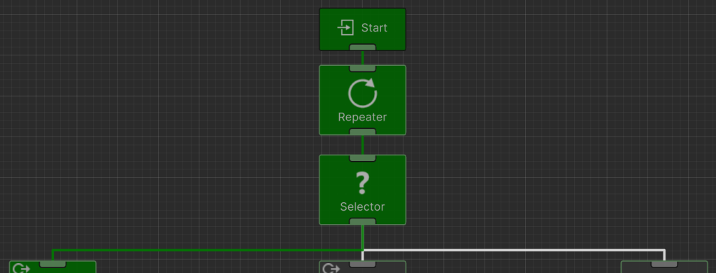Click the Start node's bottom output port
Screen dimensions: 716x273
pyautogui.click(x=363, y=47)
